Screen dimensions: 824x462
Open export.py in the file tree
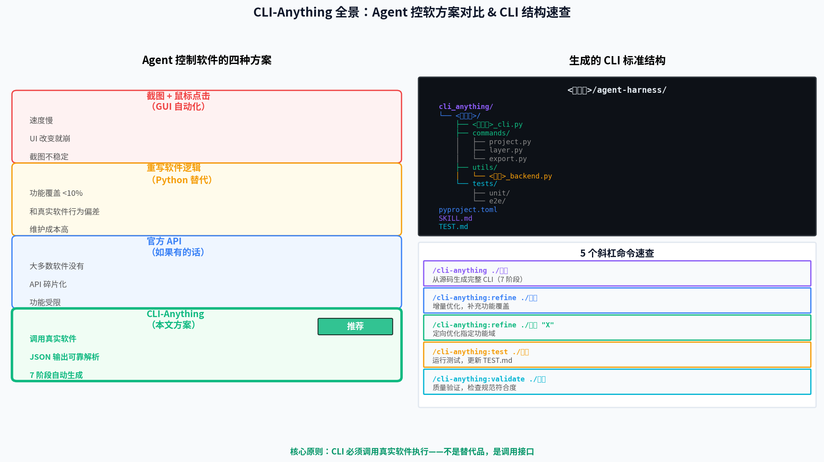click(x=507, y=159)
